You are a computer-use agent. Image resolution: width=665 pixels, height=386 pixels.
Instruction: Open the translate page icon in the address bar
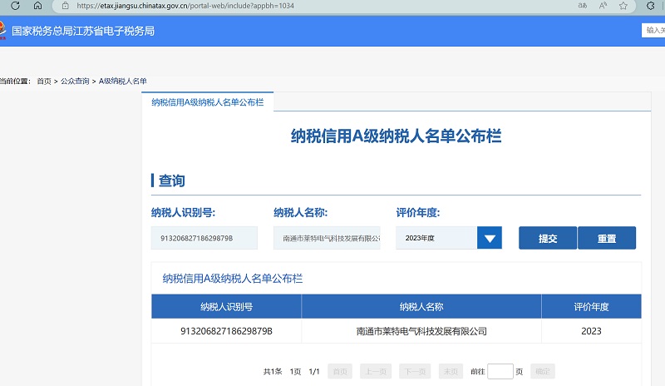(583, 6)
